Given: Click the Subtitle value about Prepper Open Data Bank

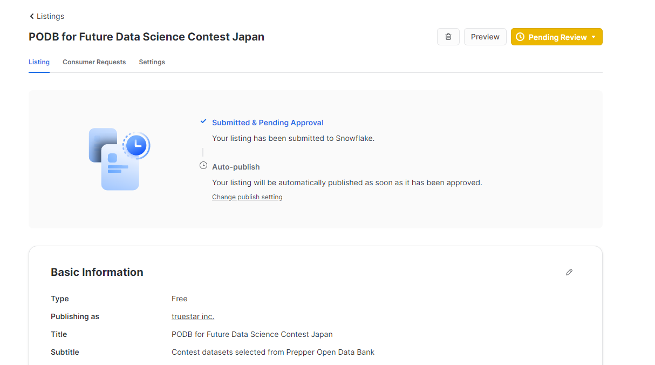Looking at the screenshot, I should [272, 352].
